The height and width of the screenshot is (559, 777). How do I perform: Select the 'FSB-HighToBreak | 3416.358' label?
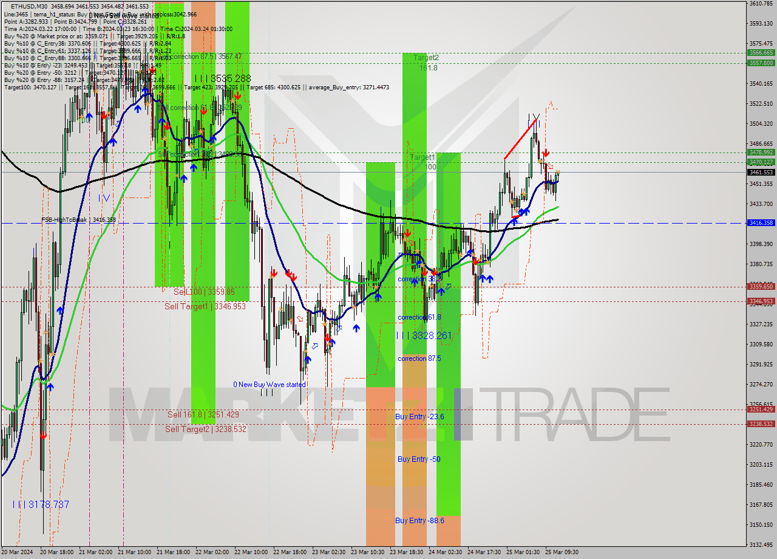pyautogui.click(x=78, y=220)
